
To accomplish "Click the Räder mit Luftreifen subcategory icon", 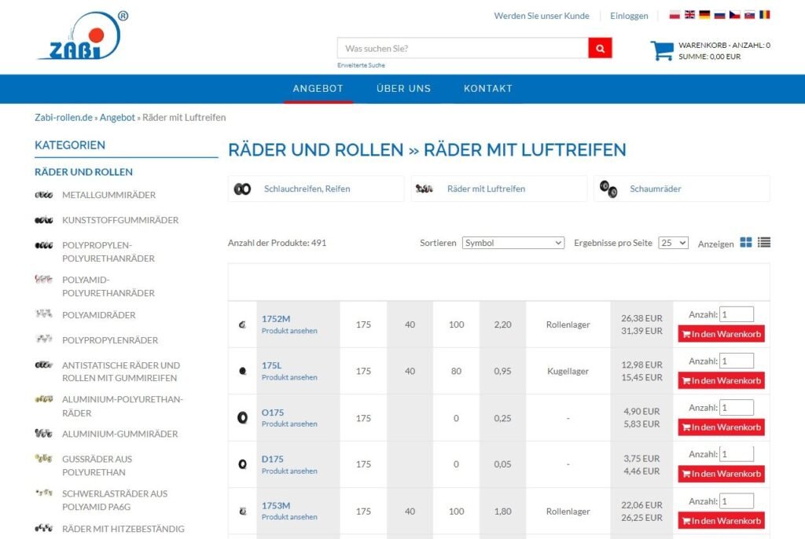I will (424, 189).
